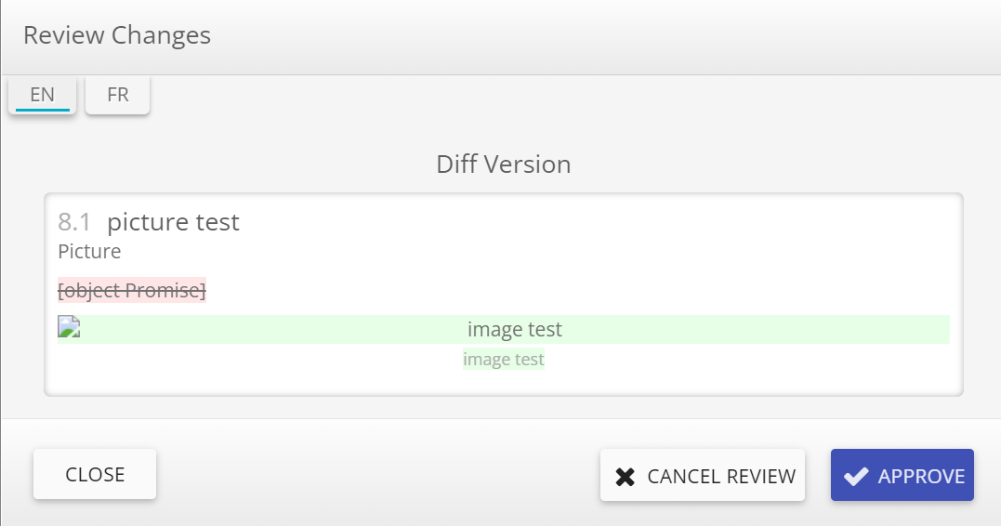Click the broken image placeholder icon
Screen dimensions: 1001x526
[x=69, y=327]
